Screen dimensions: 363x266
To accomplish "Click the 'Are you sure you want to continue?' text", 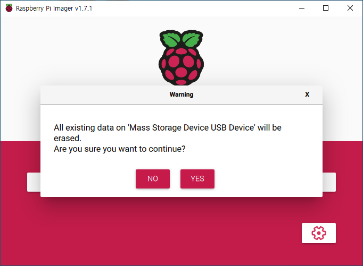I will pos(119,149).
